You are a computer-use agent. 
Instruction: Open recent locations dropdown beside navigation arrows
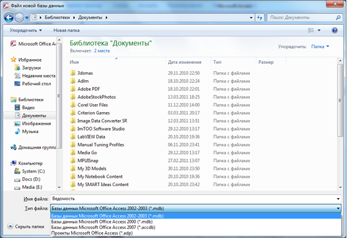(27, 17)
